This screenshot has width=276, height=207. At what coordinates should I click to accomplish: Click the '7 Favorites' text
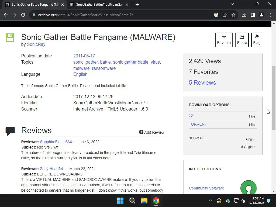[203, 72]
